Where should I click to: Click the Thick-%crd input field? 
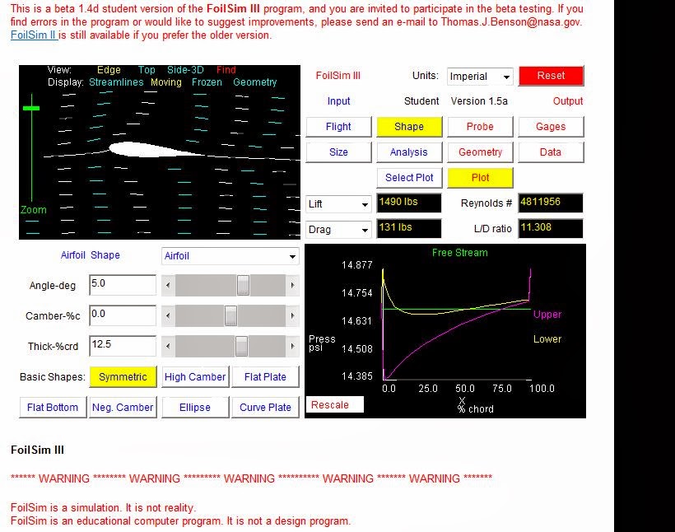pos(122,346)
